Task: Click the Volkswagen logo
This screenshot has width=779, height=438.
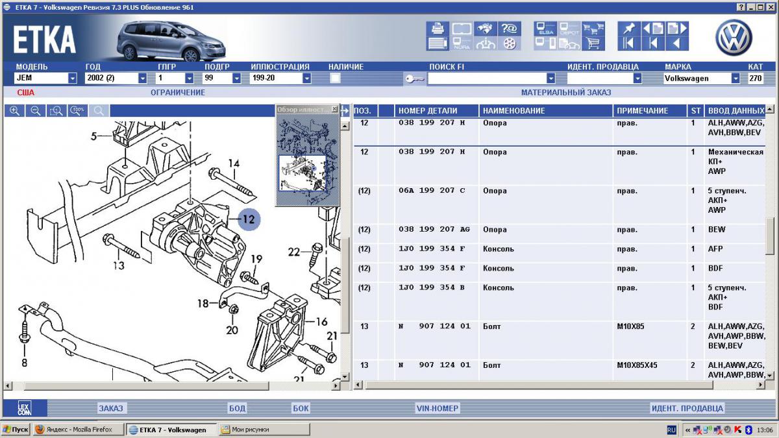Action: click(734, 38)
